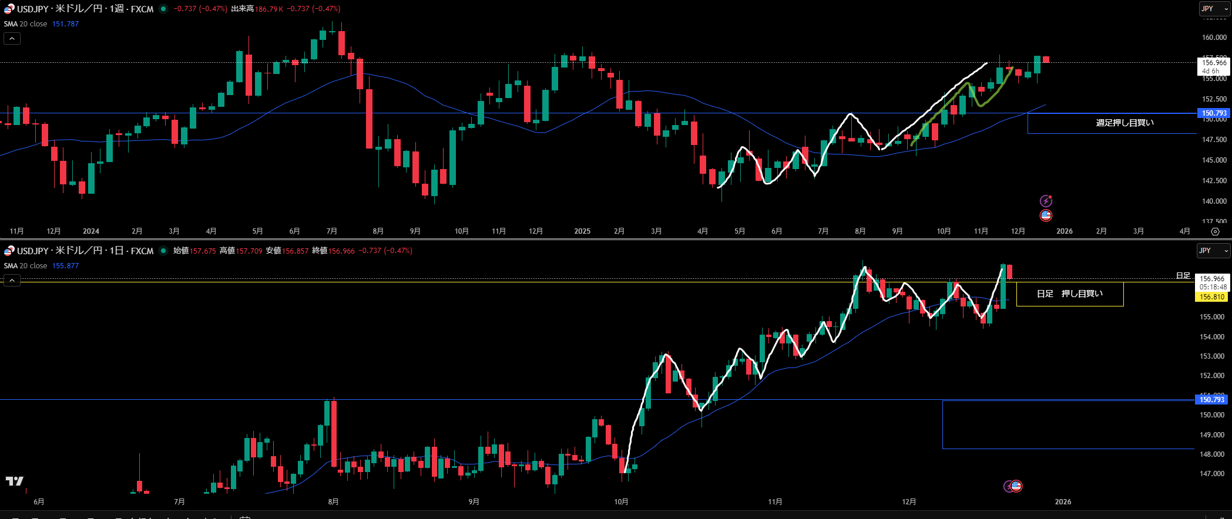Open the purple lightning event marker on weekly chart
Screen dimensions: 1232x519
point(1046,201)
